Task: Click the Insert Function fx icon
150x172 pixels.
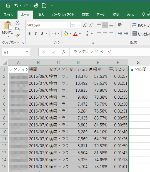Action: tap(64, 52)
